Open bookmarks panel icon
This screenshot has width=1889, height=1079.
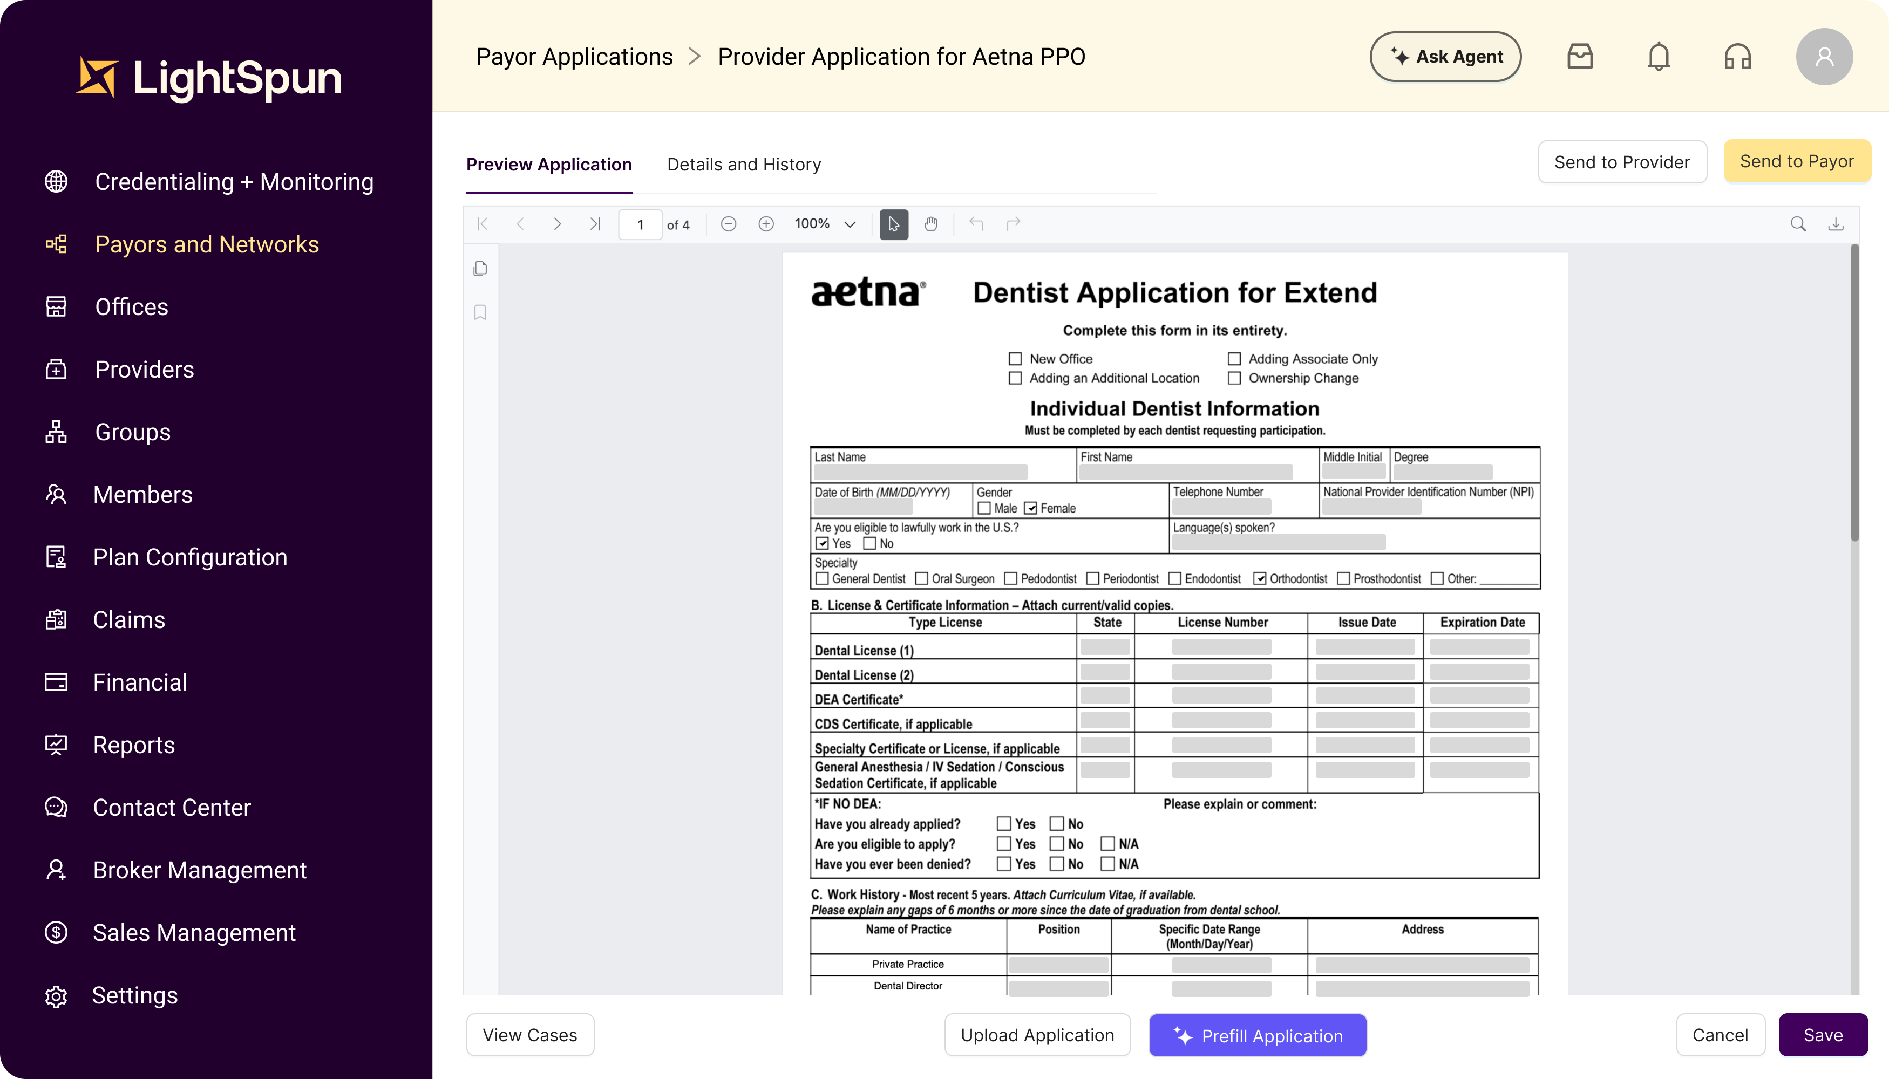click(480, 313)
